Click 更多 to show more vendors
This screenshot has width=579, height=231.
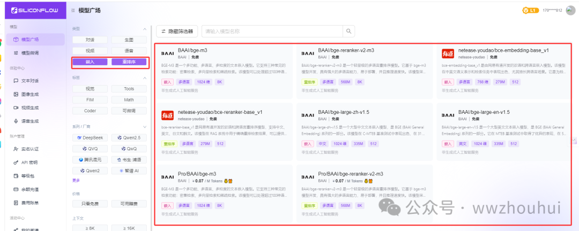click(76, 180)
